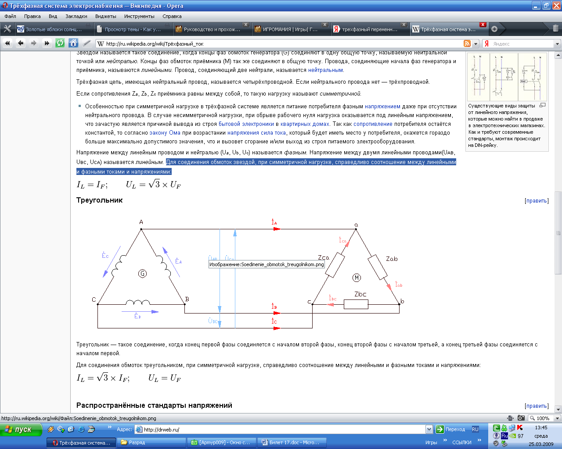Viewport: 562px width, 449px height.
Task: Enlarge the voltage protection thumbnail magnify icon
Action: tap(543, 105)
